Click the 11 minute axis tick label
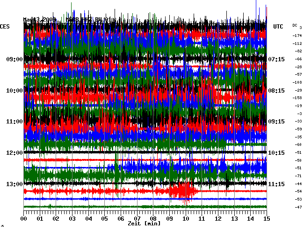The image size is (304, 231). click(202, 219)
